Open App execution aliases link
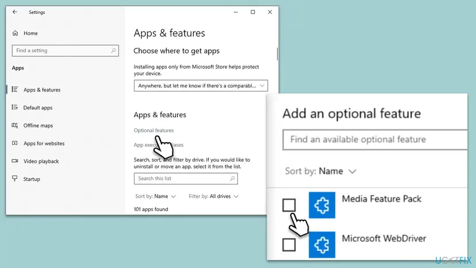 159,145
